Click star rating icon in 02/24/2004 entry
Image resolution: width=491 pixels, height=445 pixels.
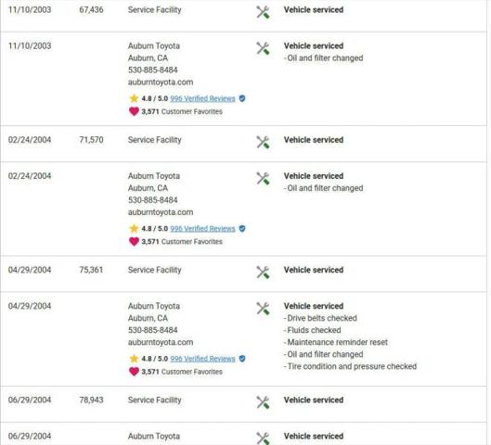point(134,228)
